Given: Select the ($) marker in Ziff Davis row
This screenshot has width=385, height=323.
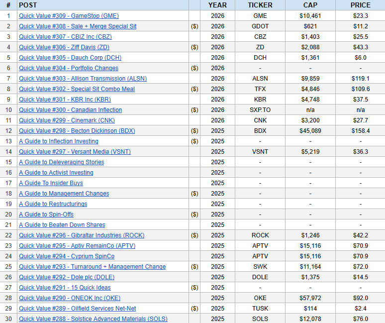Looking at the screenshot, I should [194, 47].
